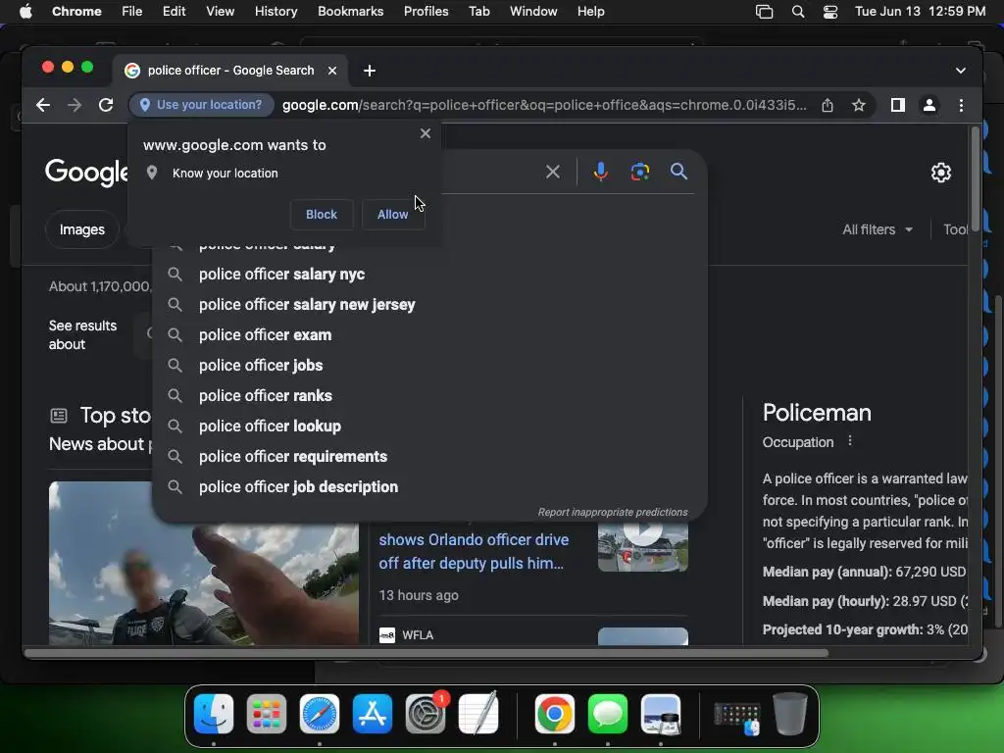Click the page vertical scrollbar
1004x753 pixels.
(976, 179)
